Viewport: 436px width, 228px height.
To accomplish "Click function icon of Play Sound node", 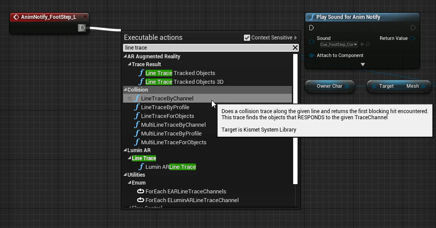I will point(312,17).
